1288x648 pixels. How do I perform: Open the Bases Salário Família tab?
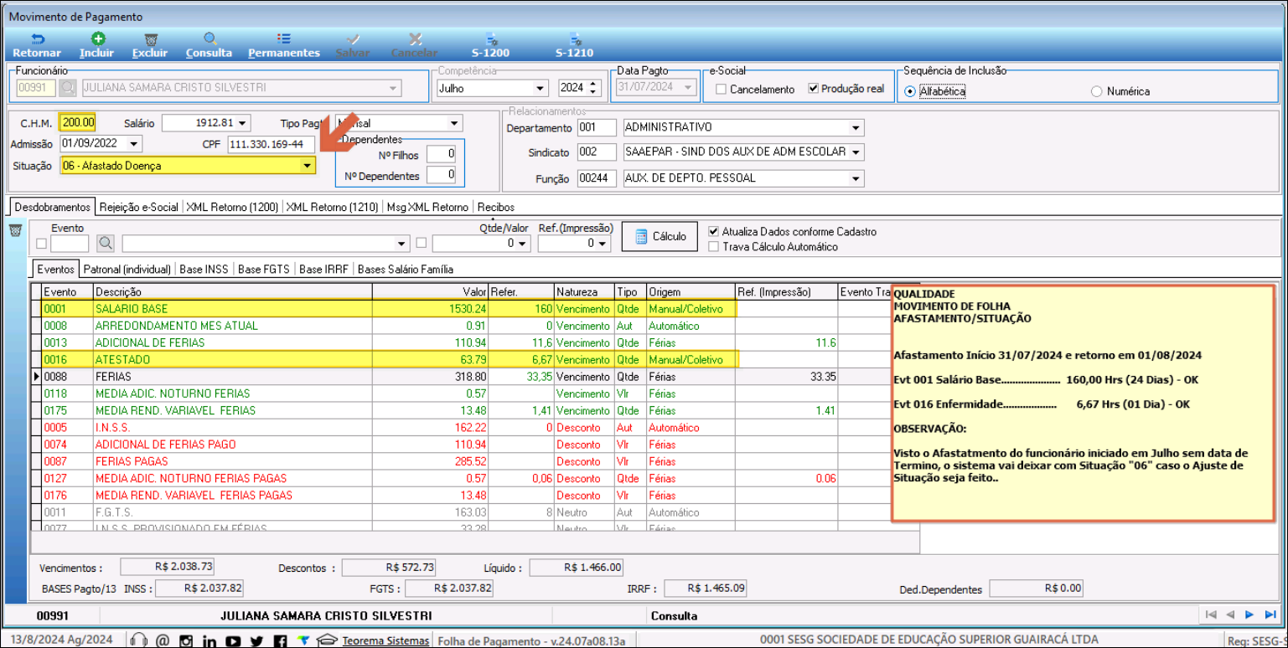[406, 269]
